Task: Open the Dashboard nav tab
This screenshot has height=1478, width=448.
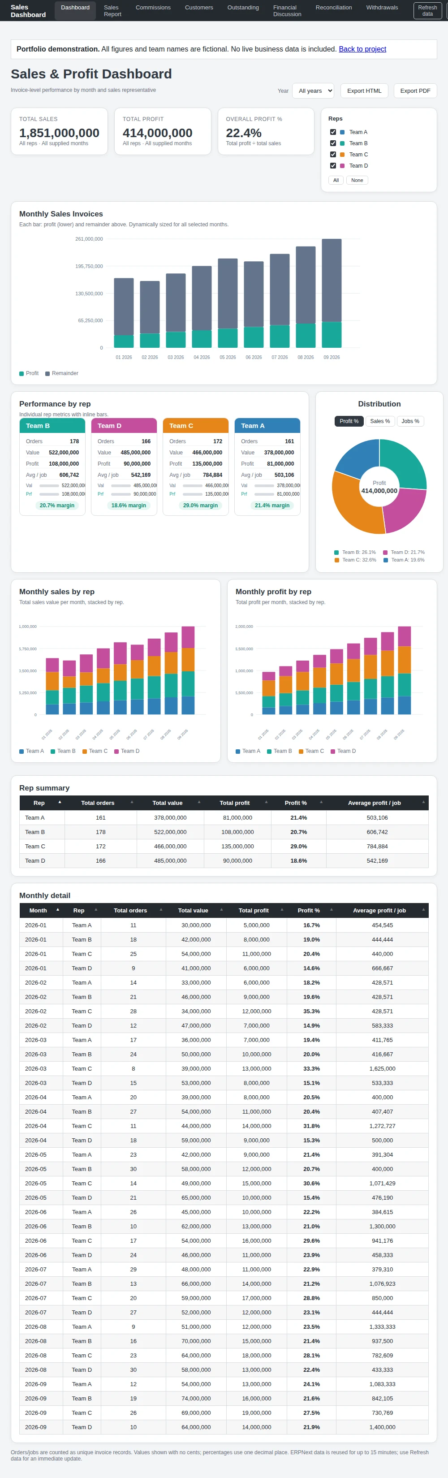Action: [75, 10]
